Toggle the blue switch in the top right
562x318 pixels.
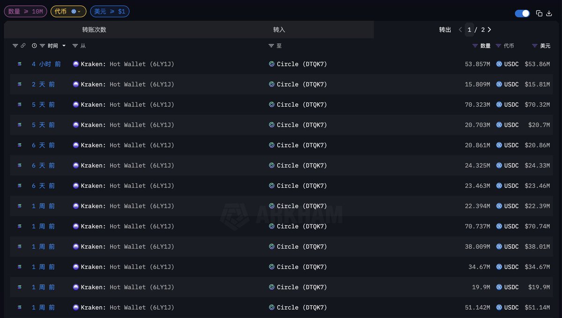[522, 14]
